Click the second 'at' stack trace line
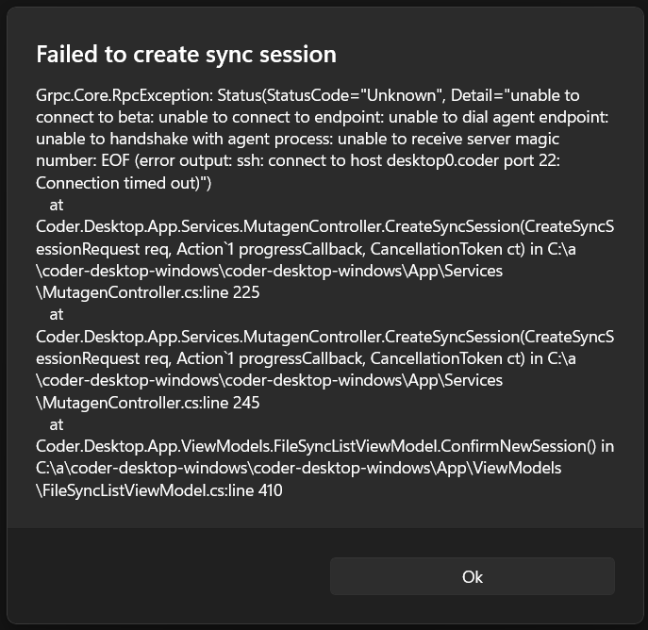Viewport: 648px width, 630px height. click(57, 314)
